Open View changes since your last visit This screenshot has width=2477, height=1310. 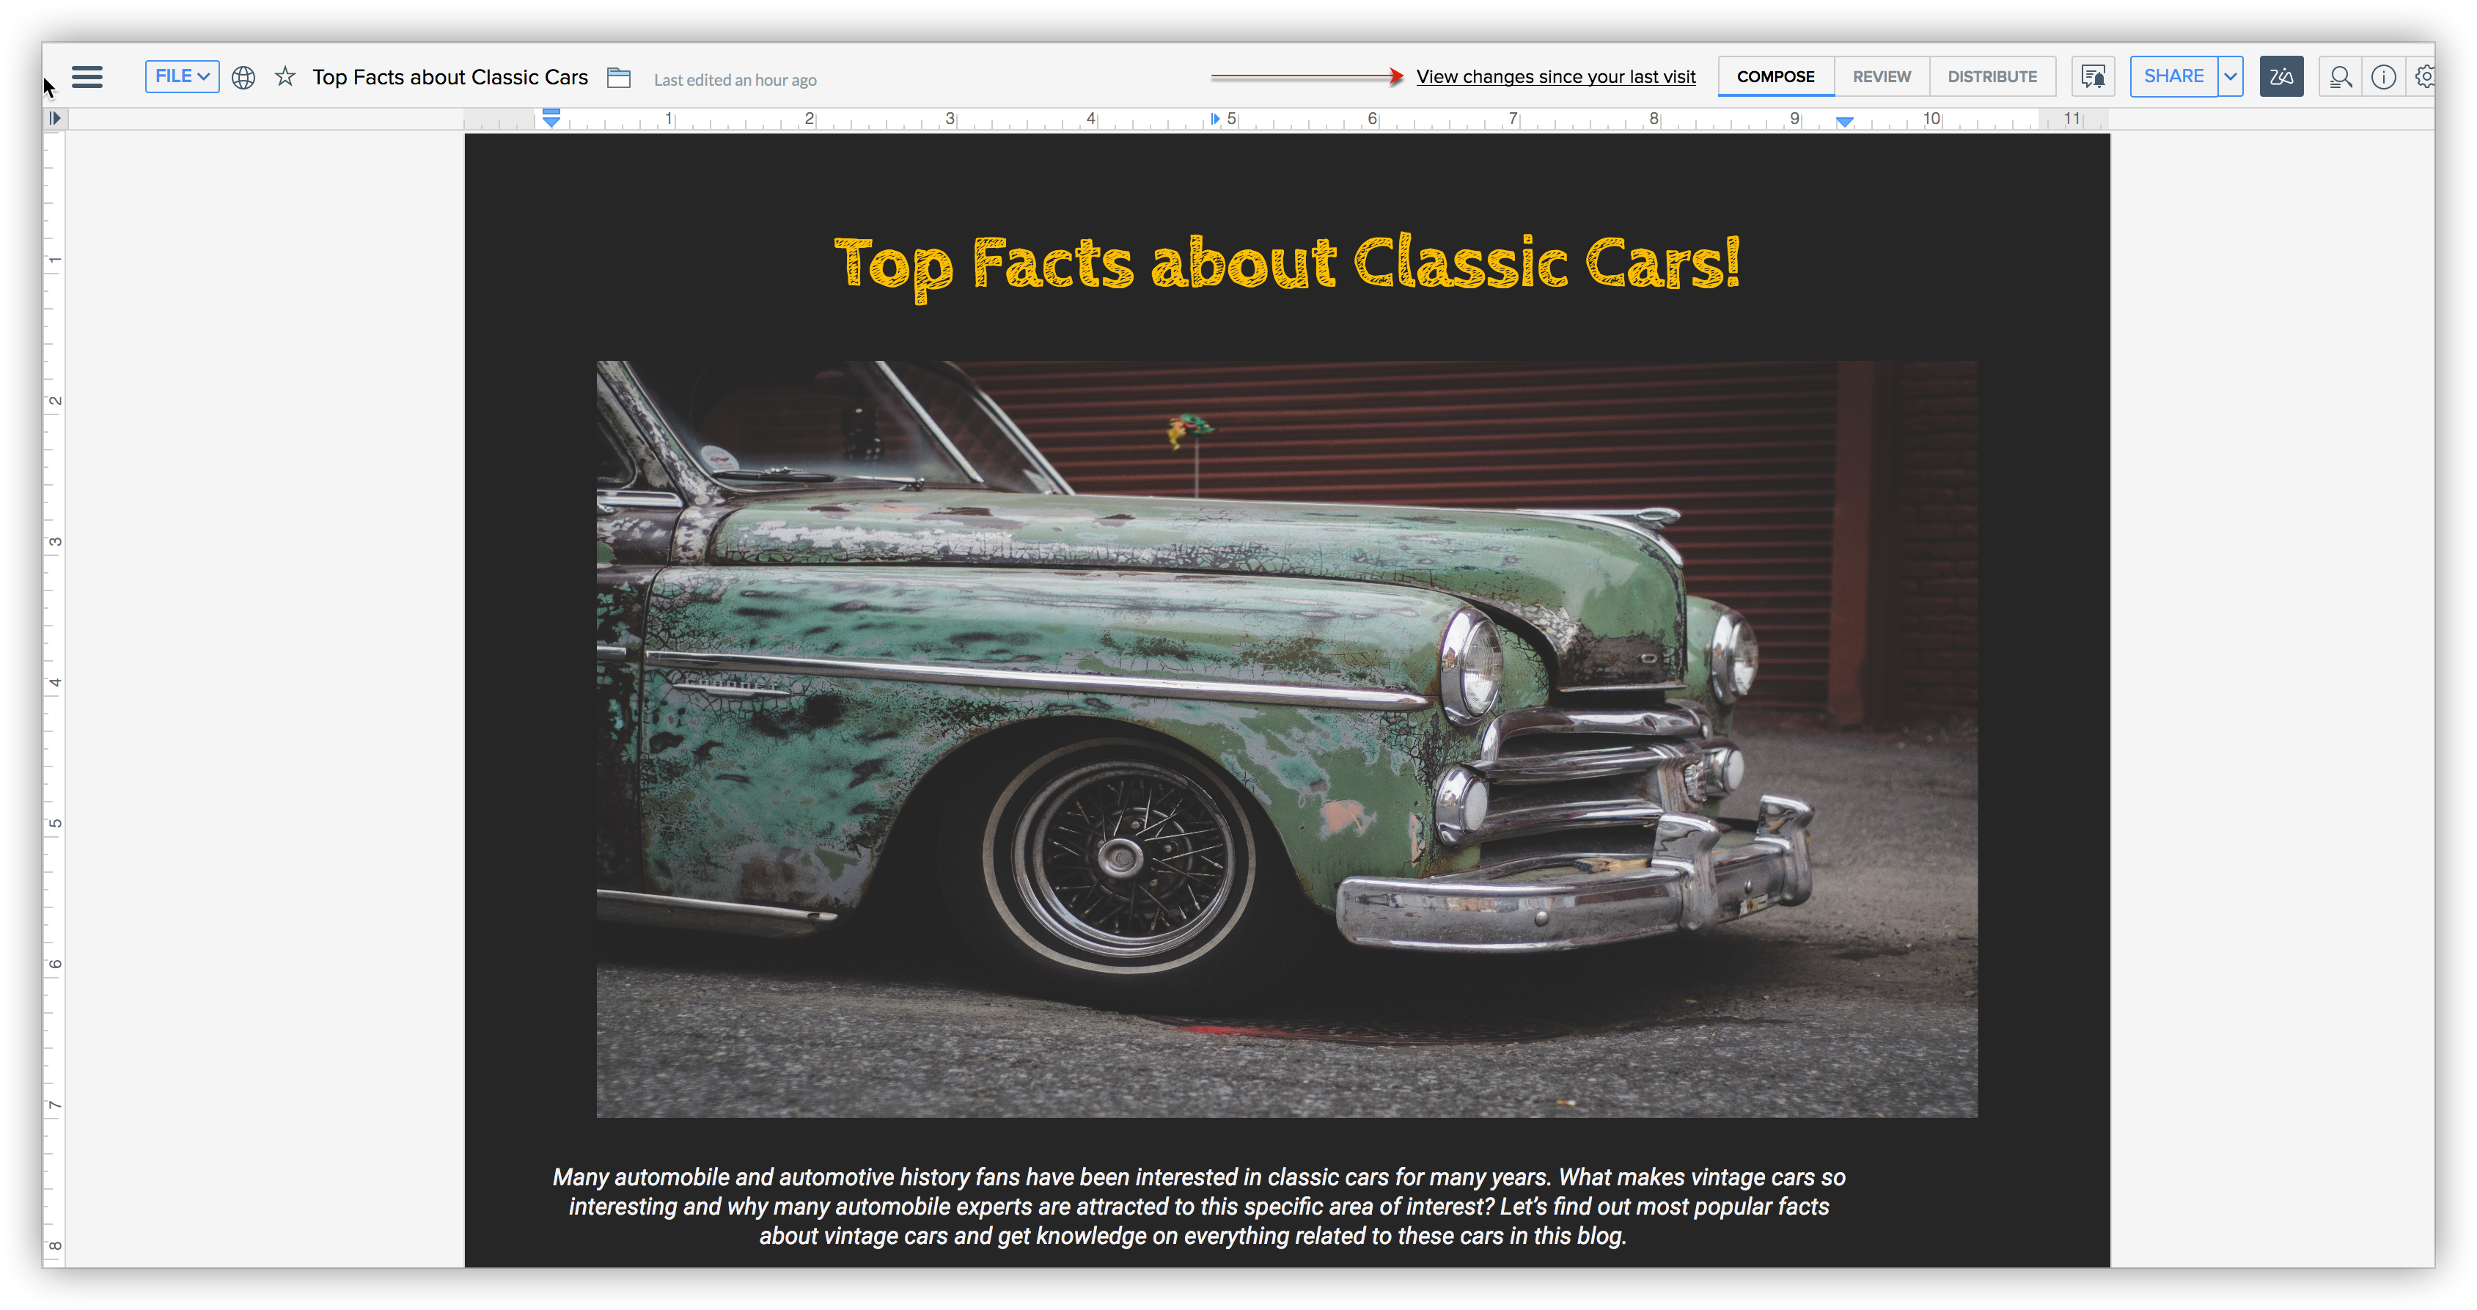[1555, 77]
